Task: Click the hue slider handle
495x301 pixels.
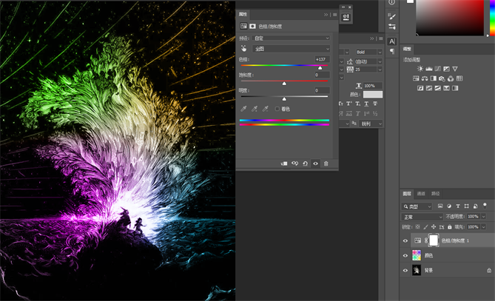Action: [x=320, y=67]
